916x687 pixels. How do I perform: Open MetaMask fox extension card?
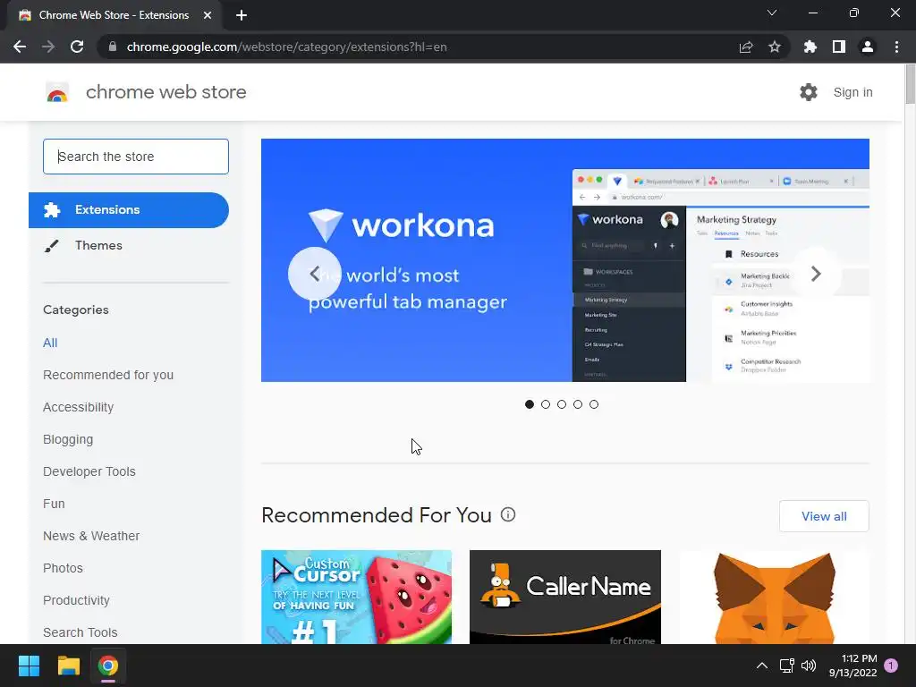point(774,597)
